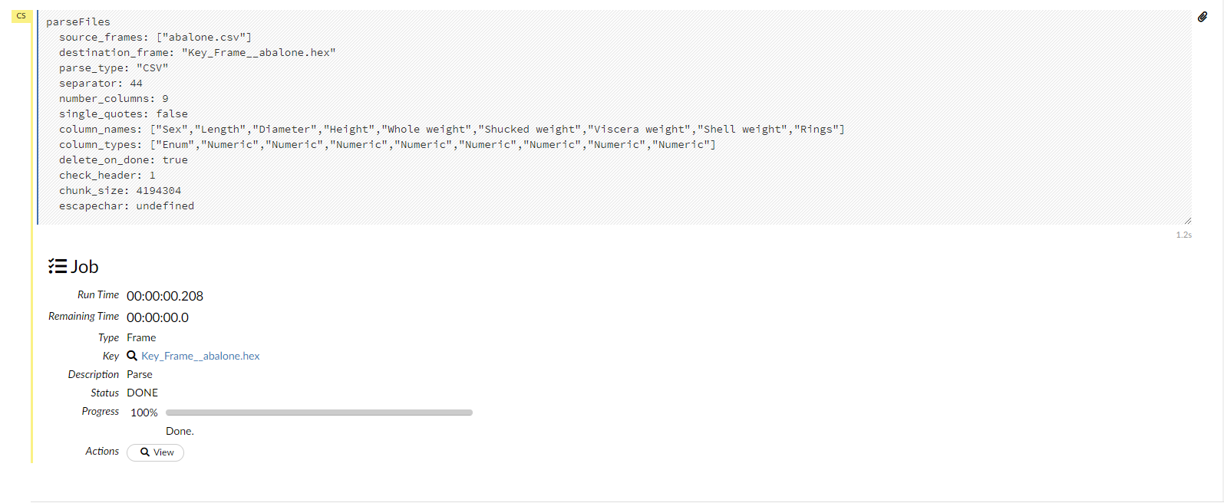Click the magnifying glass inside the View button

(x=144, y=452)
